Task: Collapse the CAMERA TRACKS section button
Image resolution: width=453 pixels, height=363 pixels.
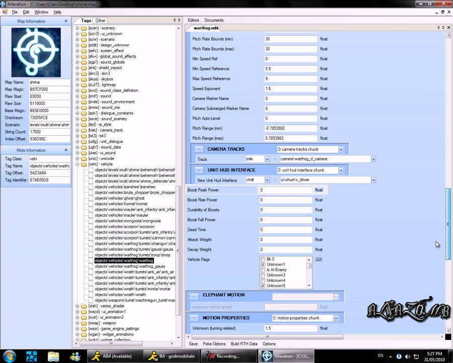Action: click(199, 149)
